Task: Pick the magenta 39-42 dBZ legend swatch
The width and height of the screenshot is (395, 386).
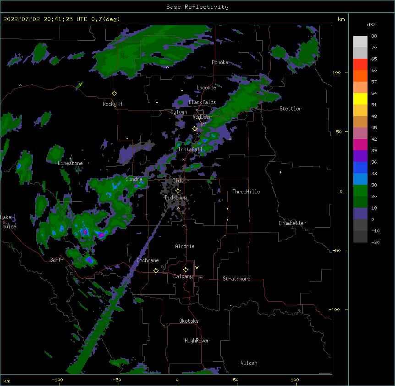Action: (360, 145)
